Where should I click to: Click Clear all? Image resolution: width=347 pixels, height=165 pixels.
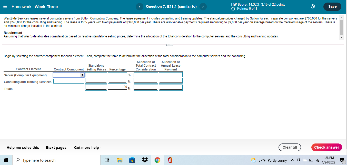(x=290, y=147)
